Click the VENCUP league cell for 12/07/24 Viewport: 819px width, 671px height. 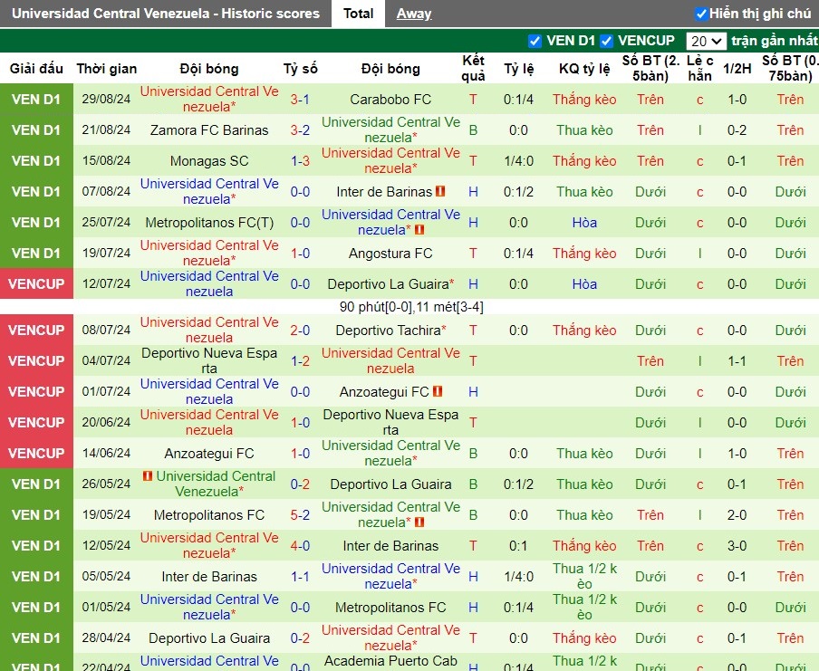[x=36, y=284]
